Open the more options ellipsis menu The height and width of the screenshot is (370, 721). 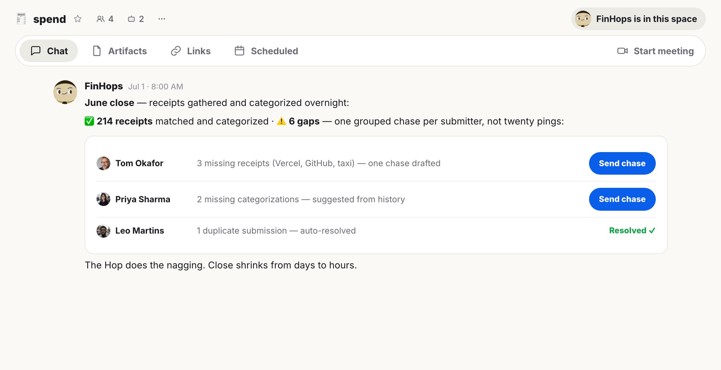point(162,19)
